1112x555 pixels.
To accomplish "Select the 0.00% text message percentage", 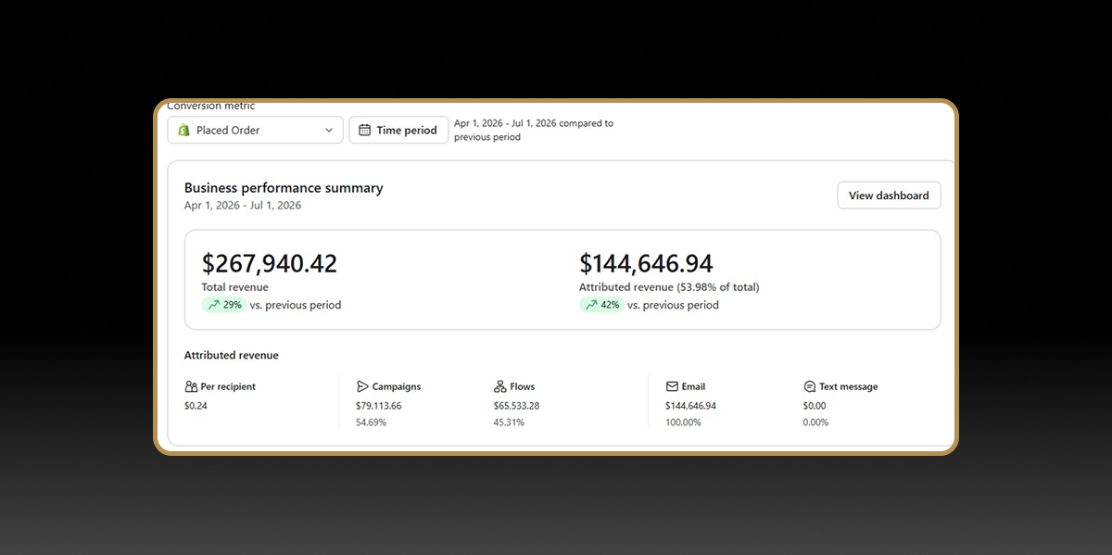I will [x=816, y=423].
